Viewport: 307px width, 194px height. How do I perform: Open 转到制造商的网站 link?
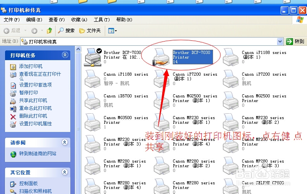tap(38, 154)
